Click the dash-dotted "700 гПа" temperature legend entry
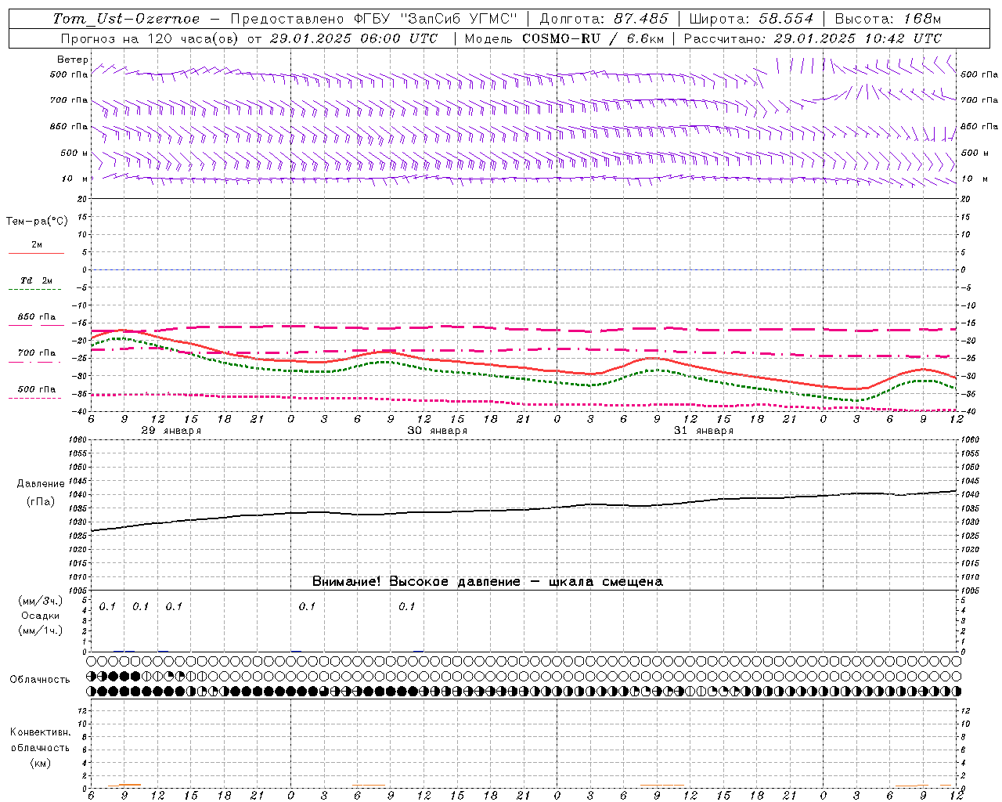The height and width of the screenshot is (802, 1002). point(36,357)
